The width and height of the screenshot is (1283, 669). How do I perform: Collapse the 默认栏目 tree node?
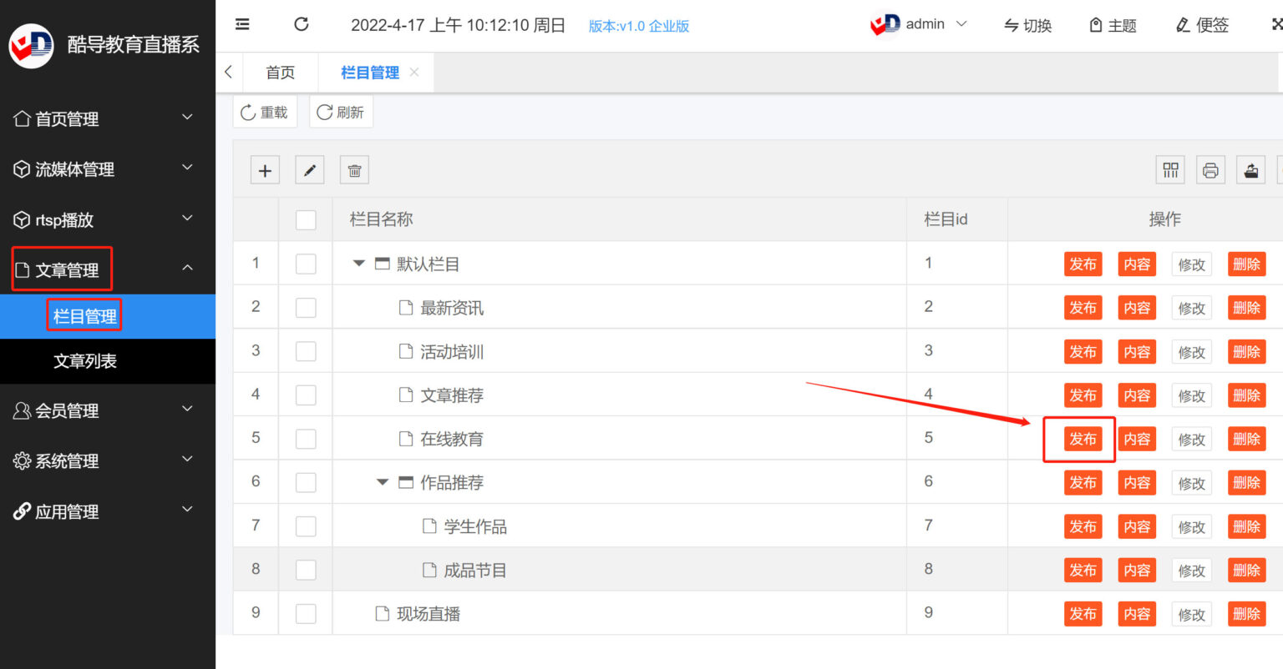359,264
